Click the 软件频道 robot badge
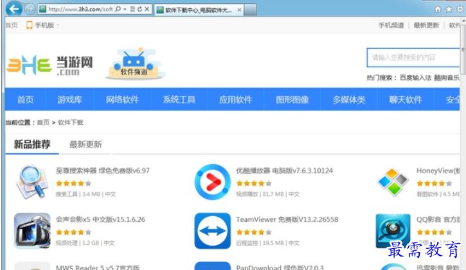Viewport: 466px width, 270px height. [135, 63]
